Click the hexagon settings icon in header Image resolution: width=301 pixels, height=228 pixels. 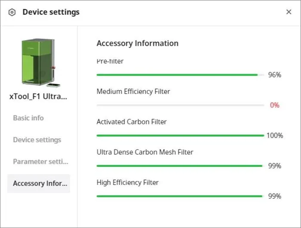coord(12,12)
